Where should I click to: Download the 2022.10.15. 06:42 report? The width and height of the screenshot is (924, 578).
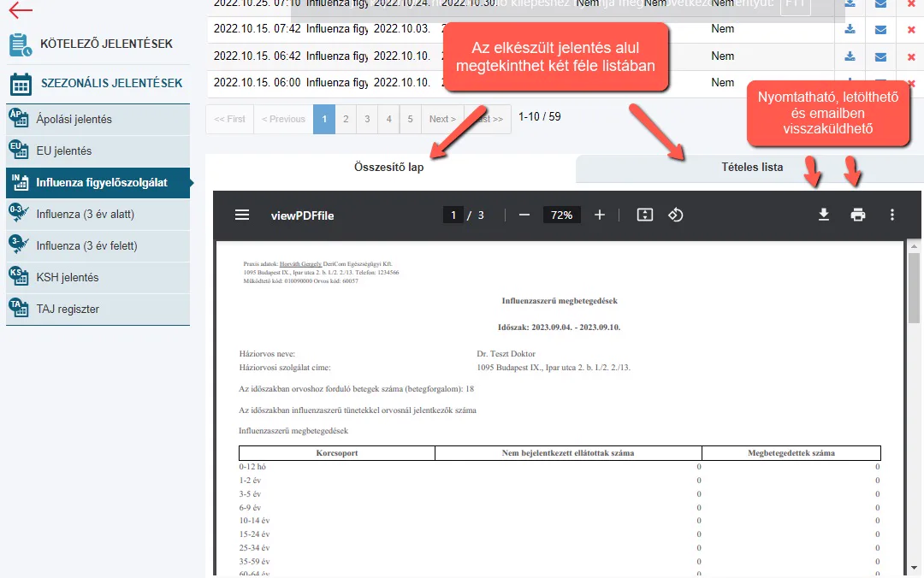click(850, 56)
